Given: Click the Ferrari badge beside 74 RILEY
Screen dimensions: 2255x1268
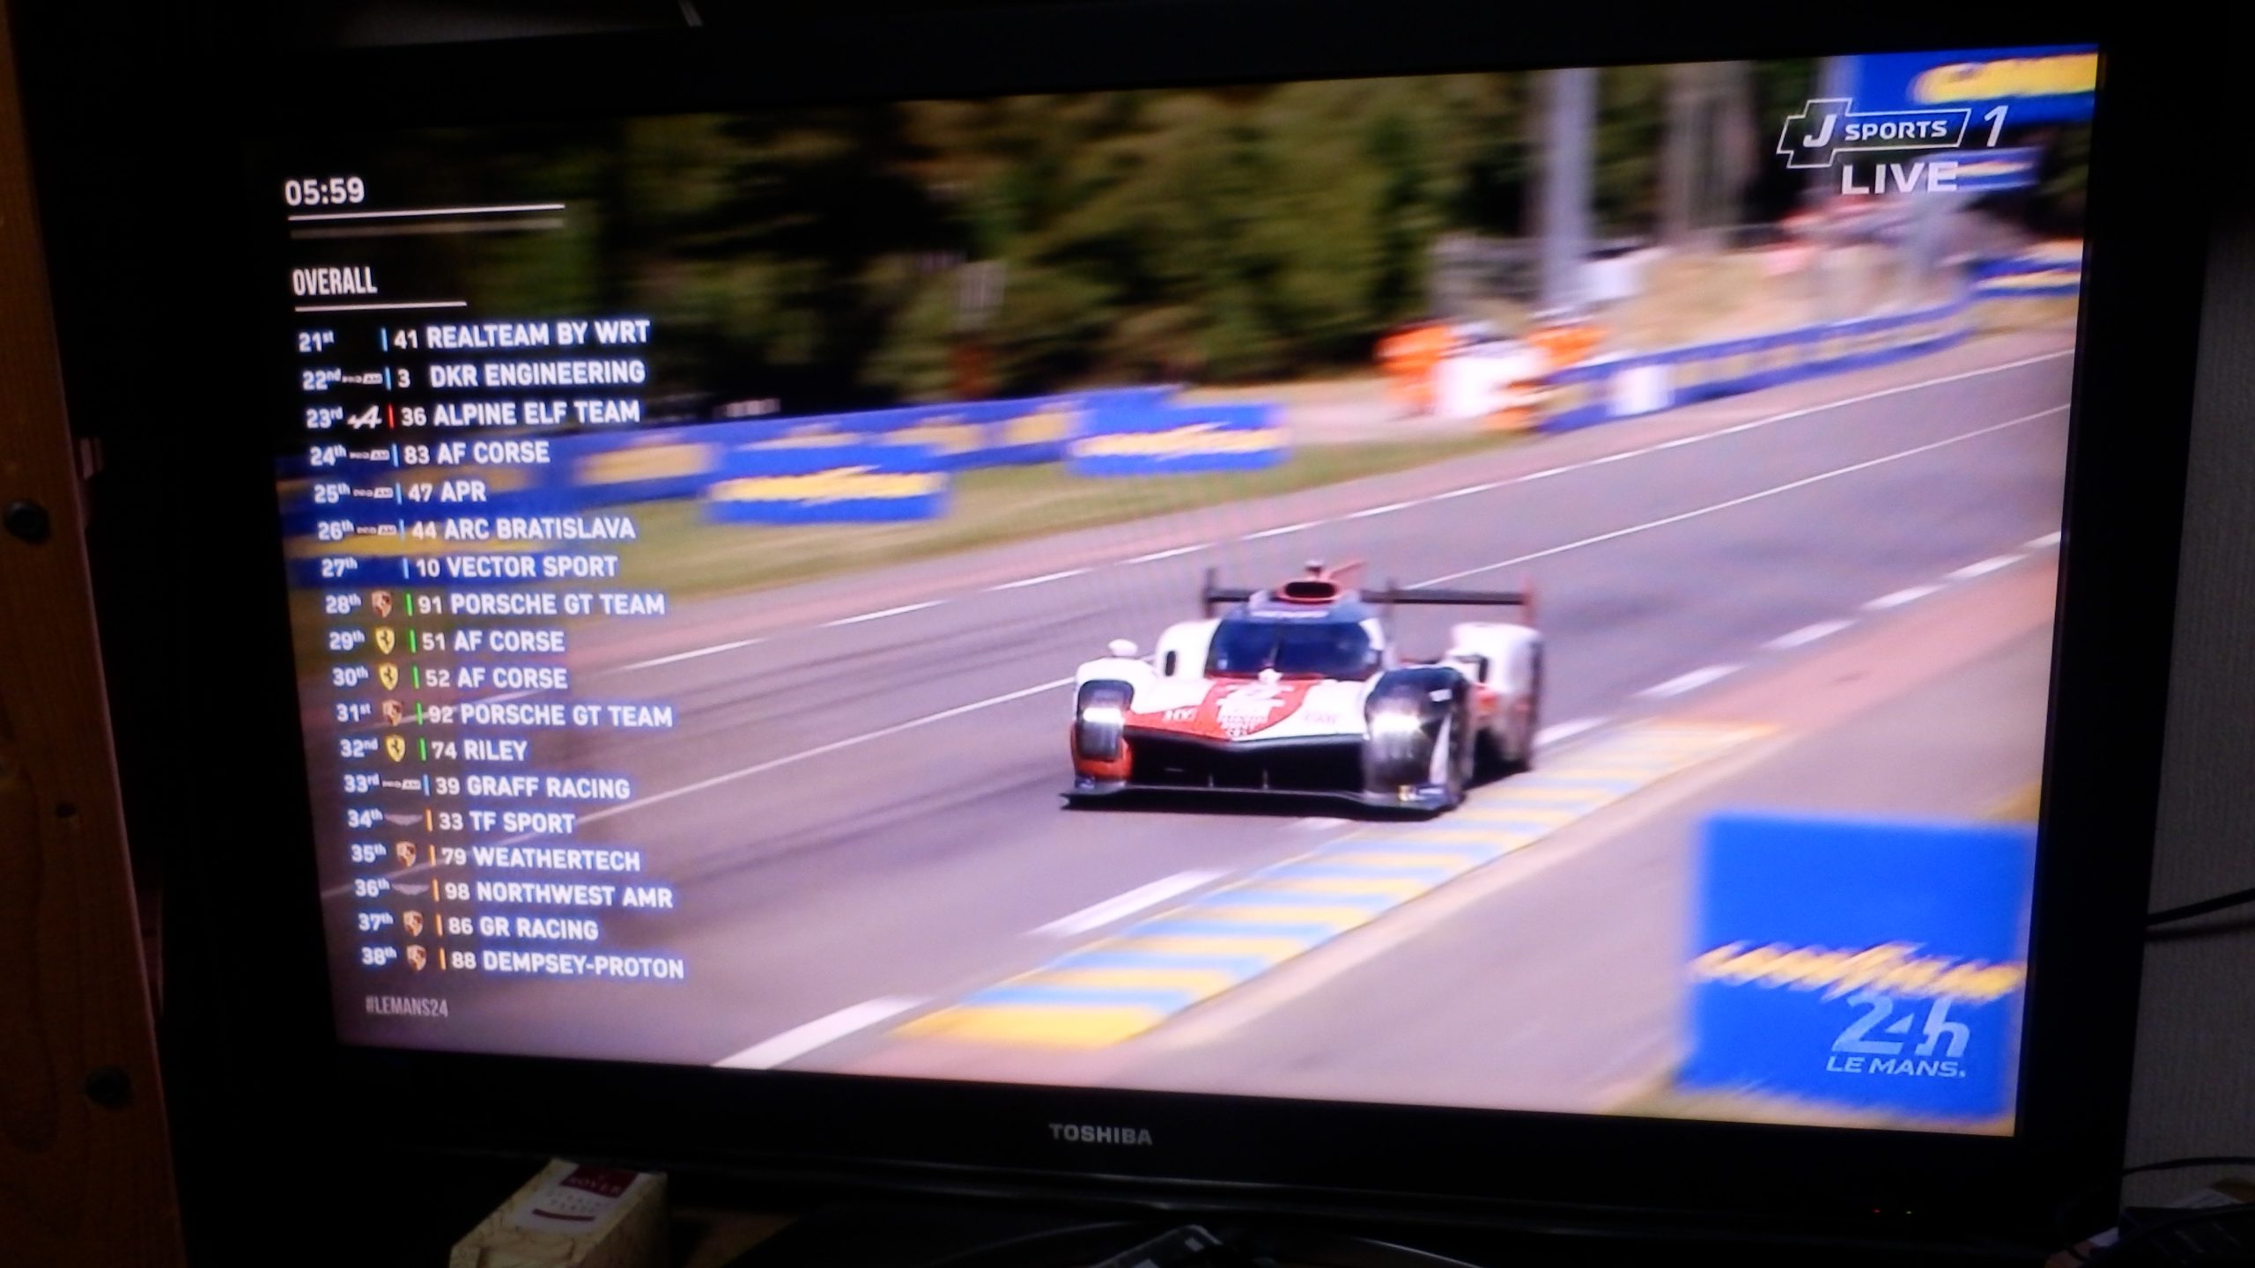Looking at the screenshot, I should 396,749.
